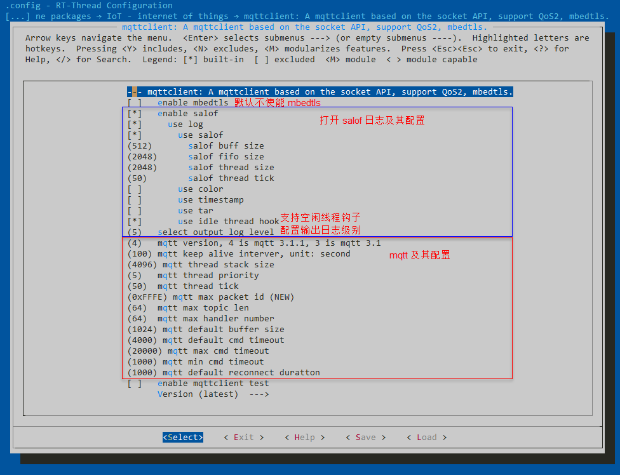620x475 pixels.
Task: Select mqtt max cmd timeout entry
Action: click(198, 351)
